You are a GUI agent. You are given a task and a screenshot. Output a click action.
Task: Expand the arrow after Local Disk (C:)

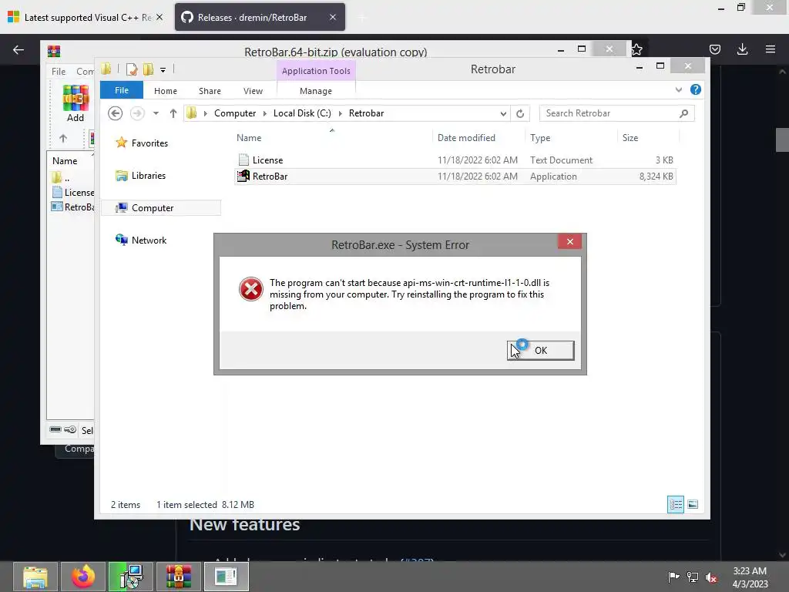[x=340, y=113]
